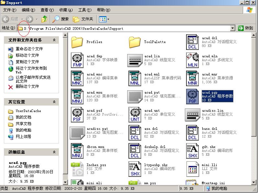Select the acad.pat hatch pattern icon

click(135, 97)
